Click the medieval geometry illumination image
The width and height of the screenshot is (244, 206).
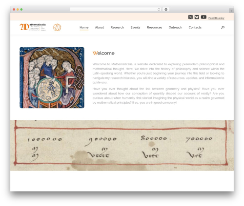point(52,77)
